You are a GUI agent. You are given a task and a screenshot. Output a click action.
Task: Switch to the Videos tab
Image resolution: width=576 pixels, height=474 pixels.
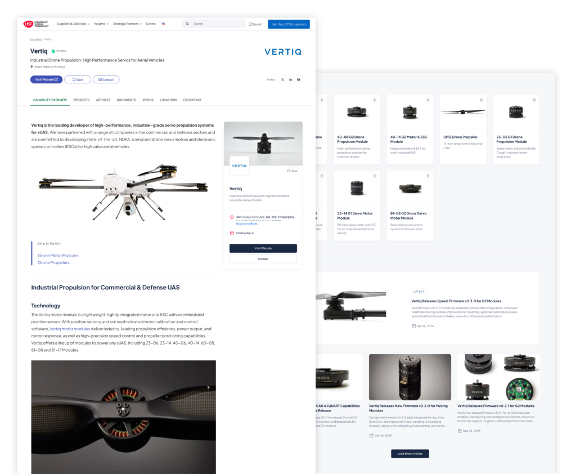coord(148,100)
